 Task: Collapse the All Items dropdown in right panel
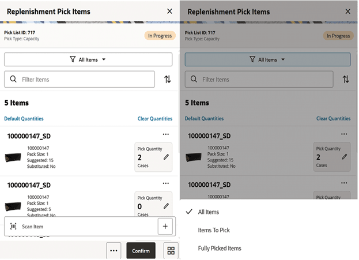[x=267, y=59]
